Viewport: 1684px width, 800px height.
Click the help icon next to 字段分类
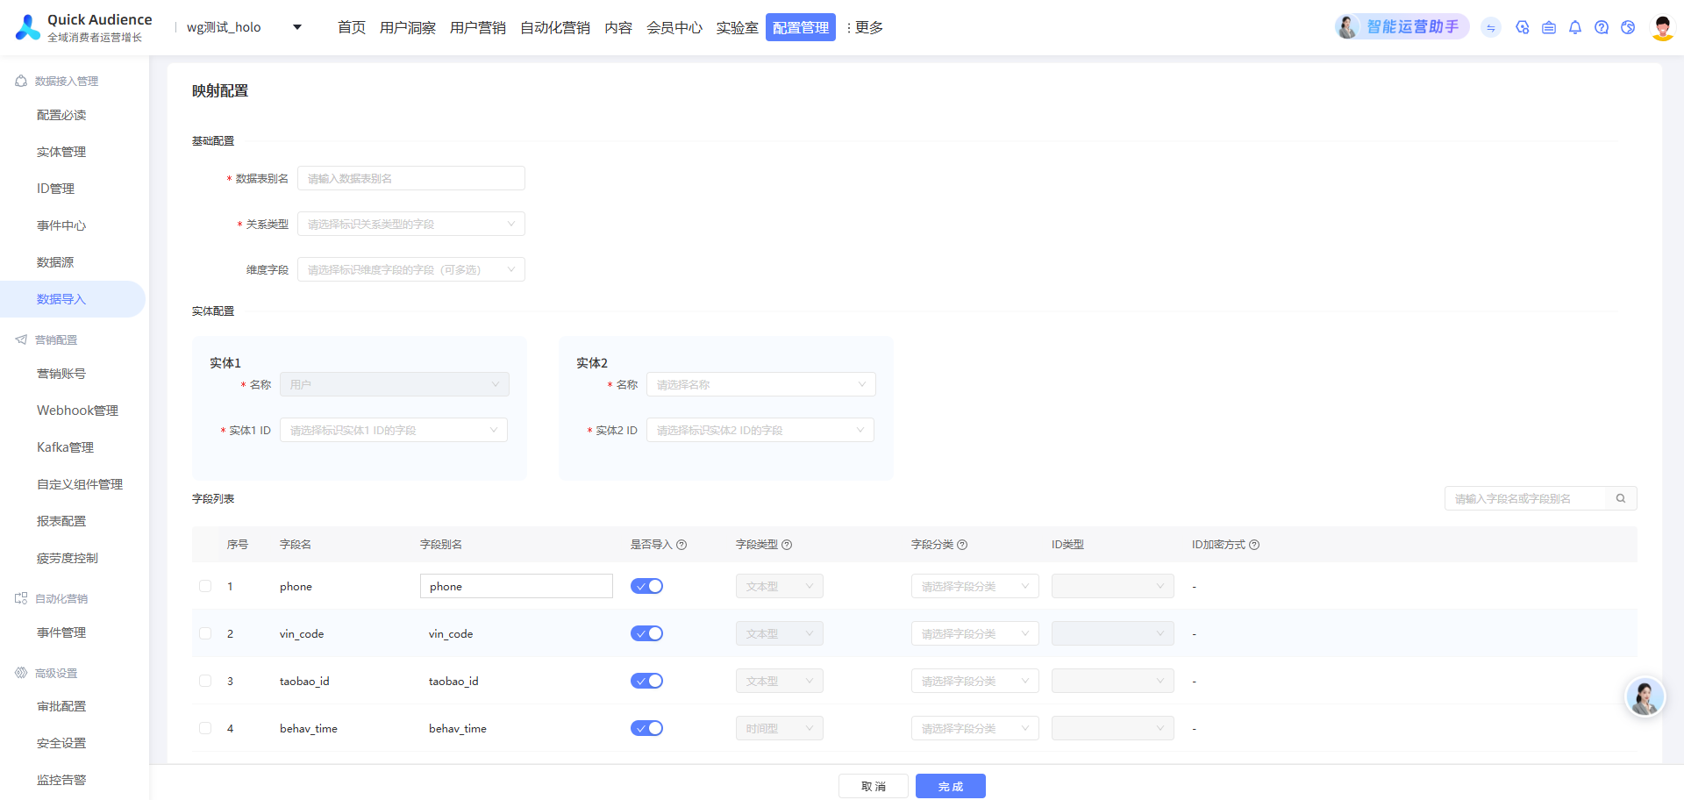(962, 545)
